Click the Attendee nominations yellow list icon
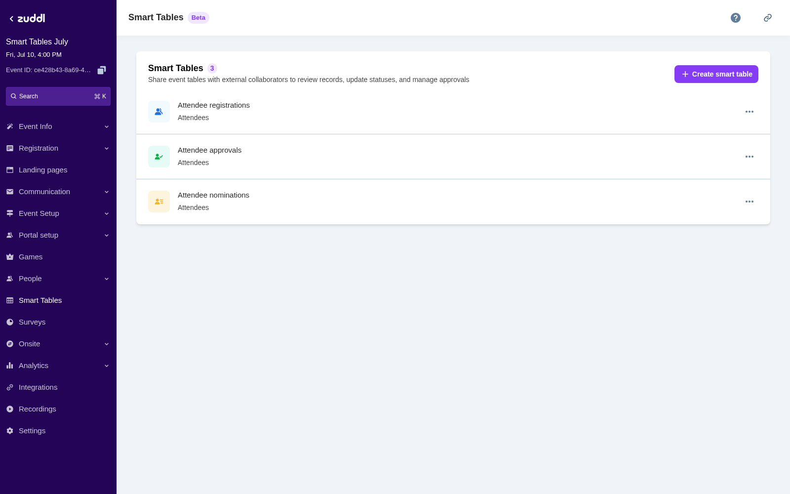Image resolution: width=790 pixels, height=494 pixels. click(x=159, y=202)
